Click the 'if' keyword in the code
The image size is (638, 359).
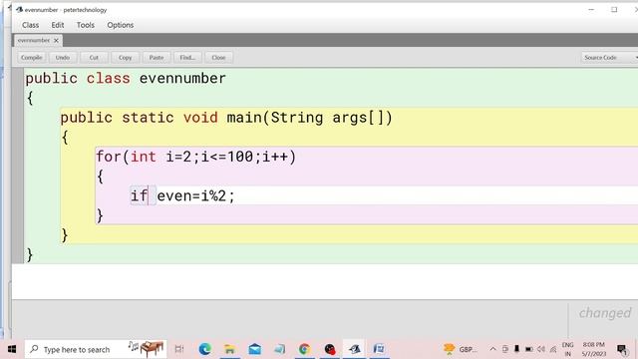click(x=139, y=195)
